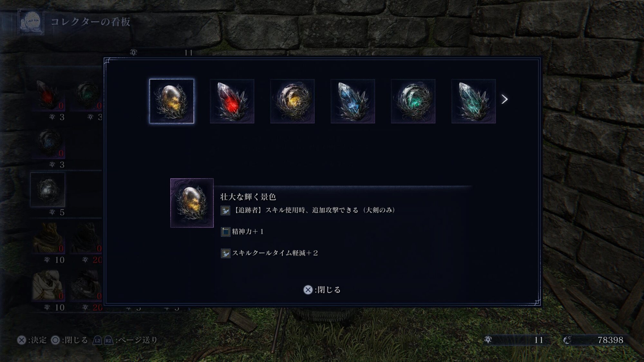644x362 pixels.
Task: Click the コレクターの看板 shop header icon
Action: click(31, 22)
